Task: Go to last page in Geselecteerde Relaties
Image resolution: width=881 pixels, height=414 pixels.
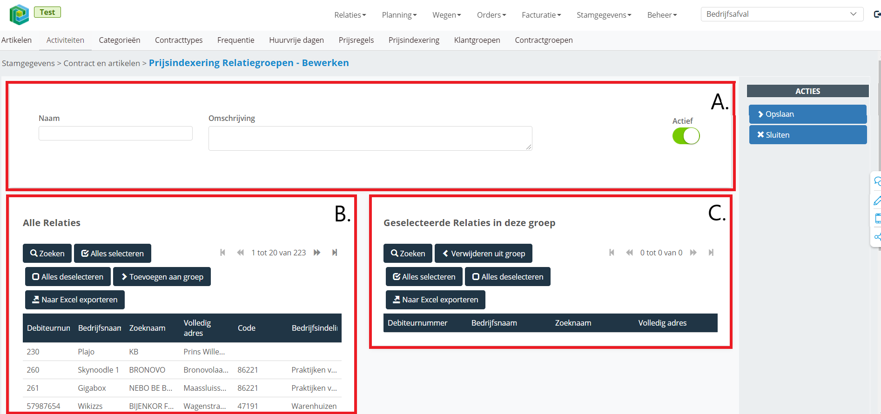Action: pos(711,253)
